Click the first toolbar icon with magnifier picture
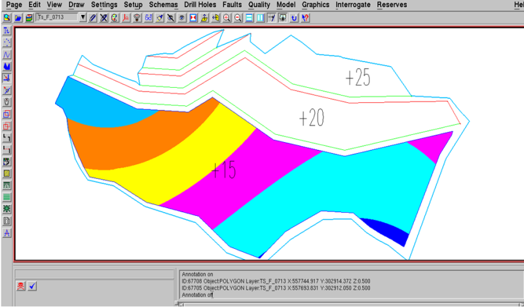 coord(7,18)
